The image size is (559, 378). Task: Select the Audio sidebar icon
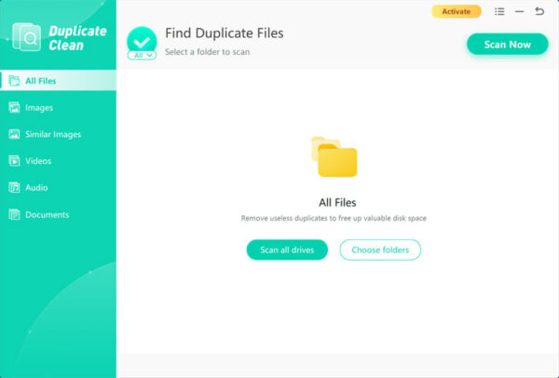click(x=14, y=188)
